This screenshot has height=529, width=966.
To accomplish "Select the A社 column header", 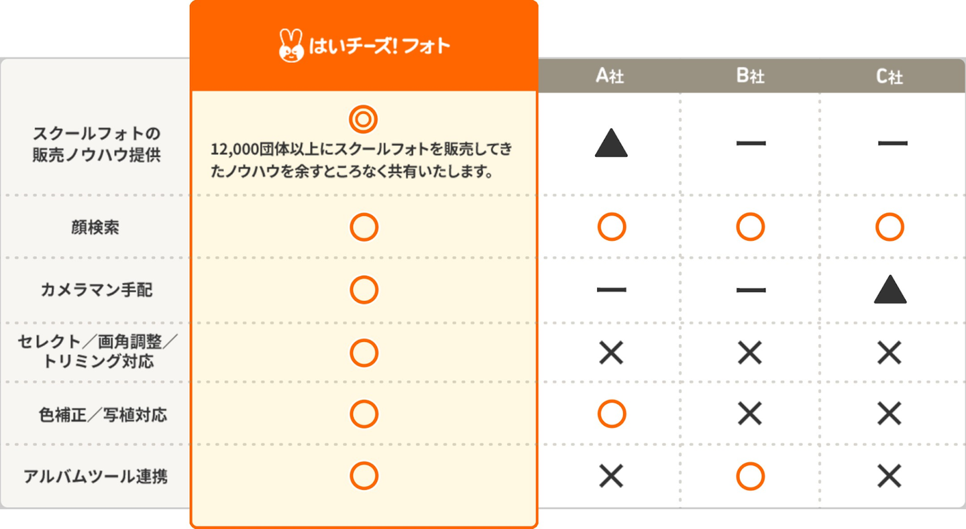I will [x=610, y=76].
